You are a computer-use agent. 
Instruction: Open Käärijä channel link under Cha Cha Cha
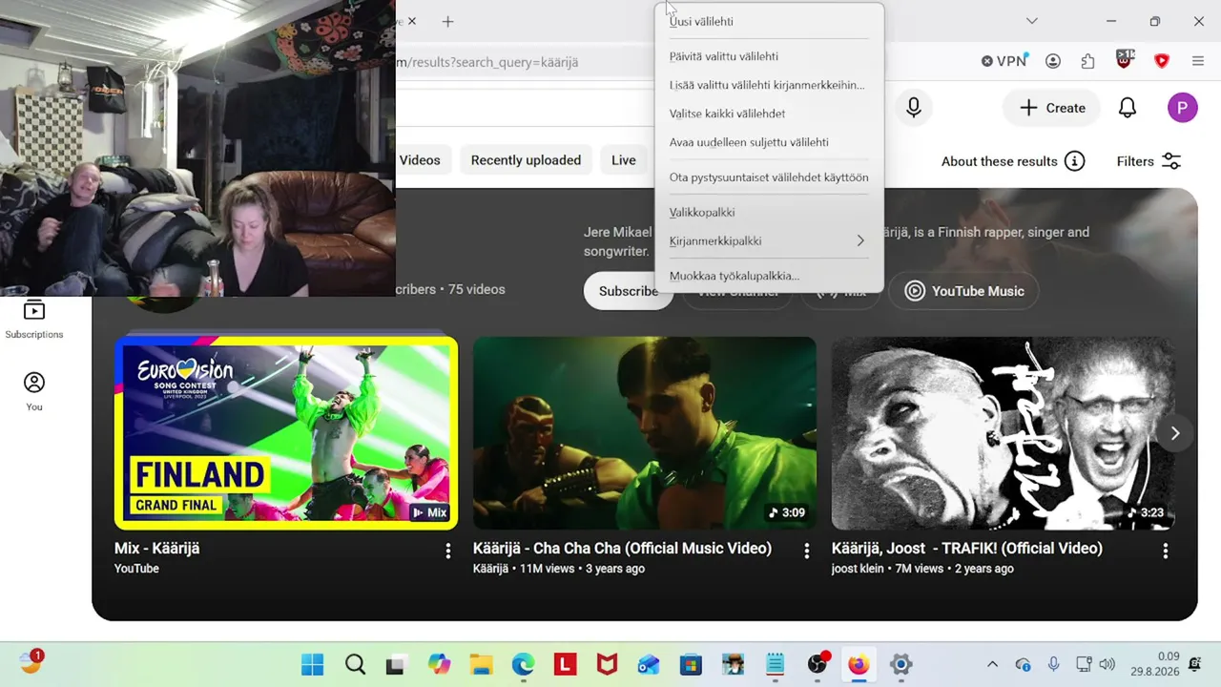point(490,569)
